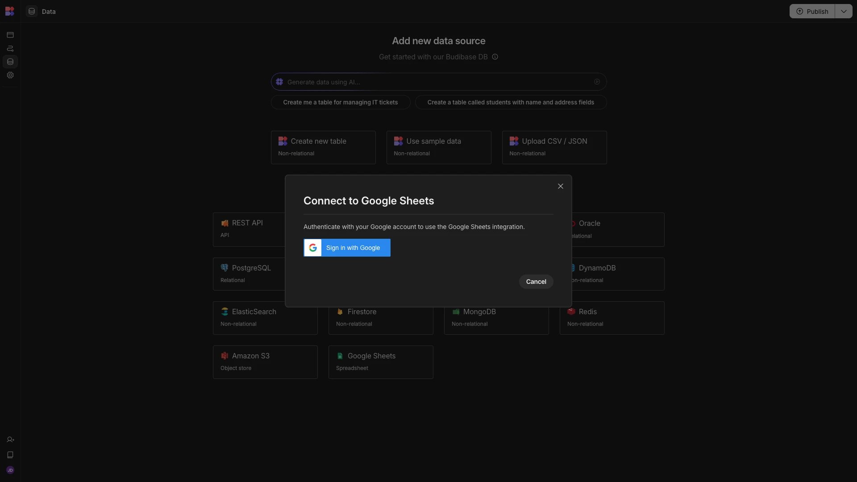Click the 'Add new data source' heading
The image size is (857, 482).
[439, 41]
